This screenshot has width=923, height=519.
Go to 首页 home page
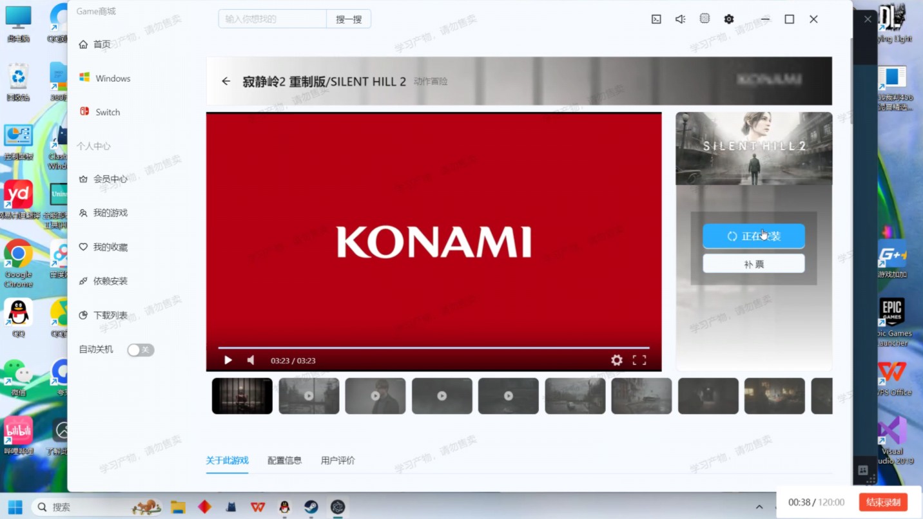click(x=95, y=44)
